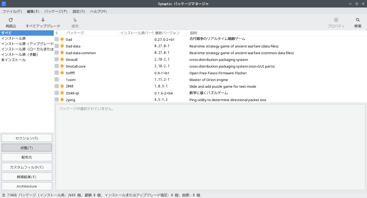This screenshot has width=367, height=198.
Task: Toggle the status checkbox for 1oom
Action: pyautogui.click(x=57, y=79)
